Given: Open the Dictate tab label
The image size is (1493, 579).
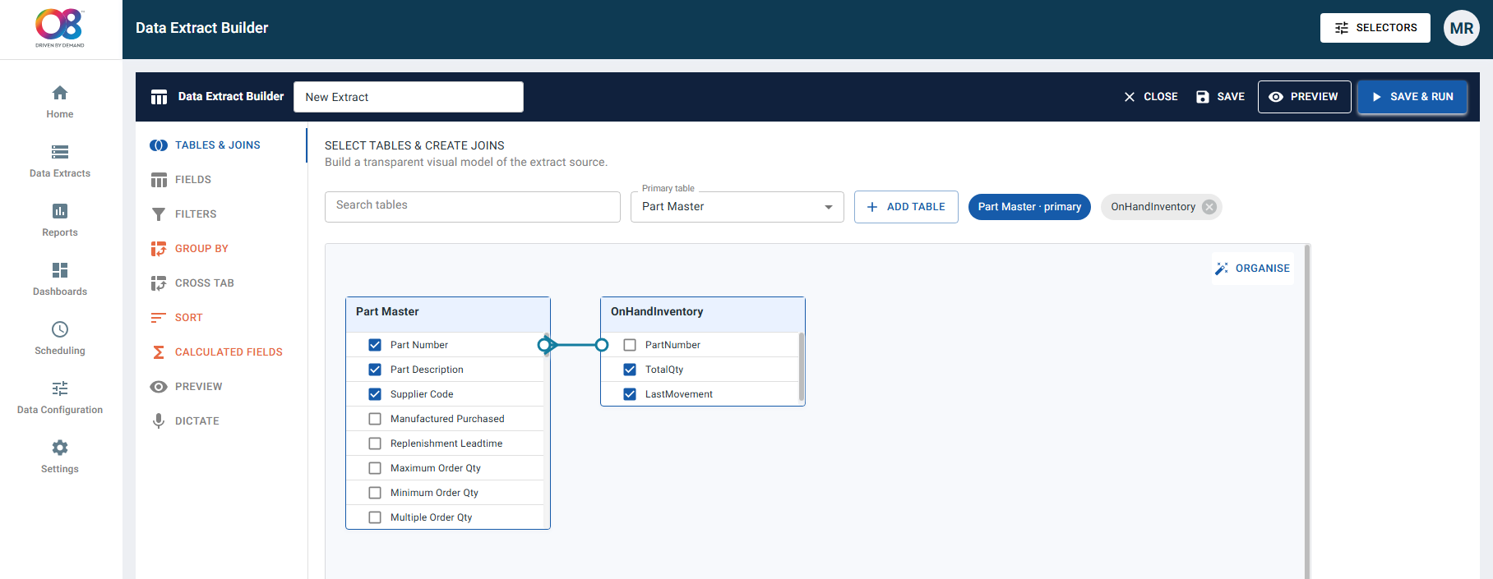Looking at the screenshot, I should click(197, 421).
